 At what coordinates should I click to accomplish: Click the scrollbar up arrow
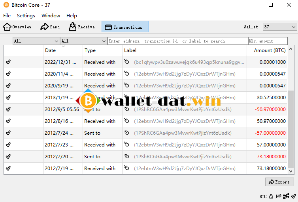pyautogui.click(x=290, y=49)
